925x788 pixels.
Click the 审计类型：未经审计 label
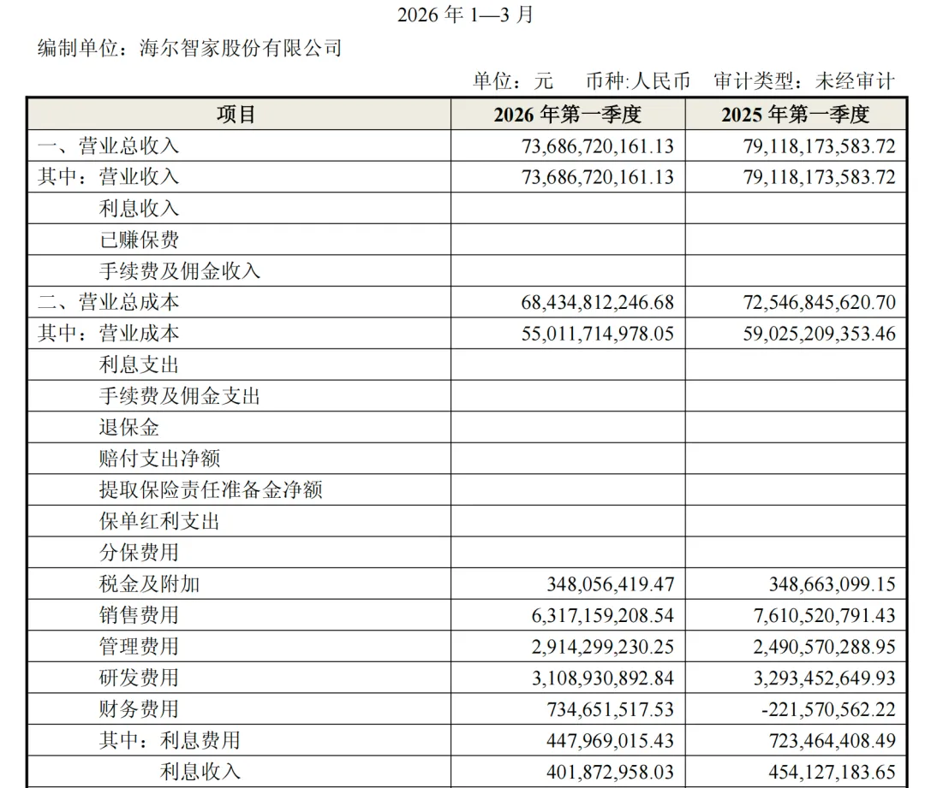(804, 80)
